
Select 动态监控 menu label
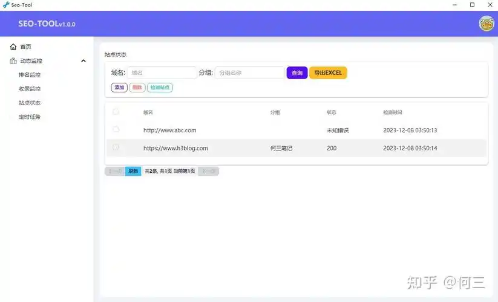pos(31,61)
